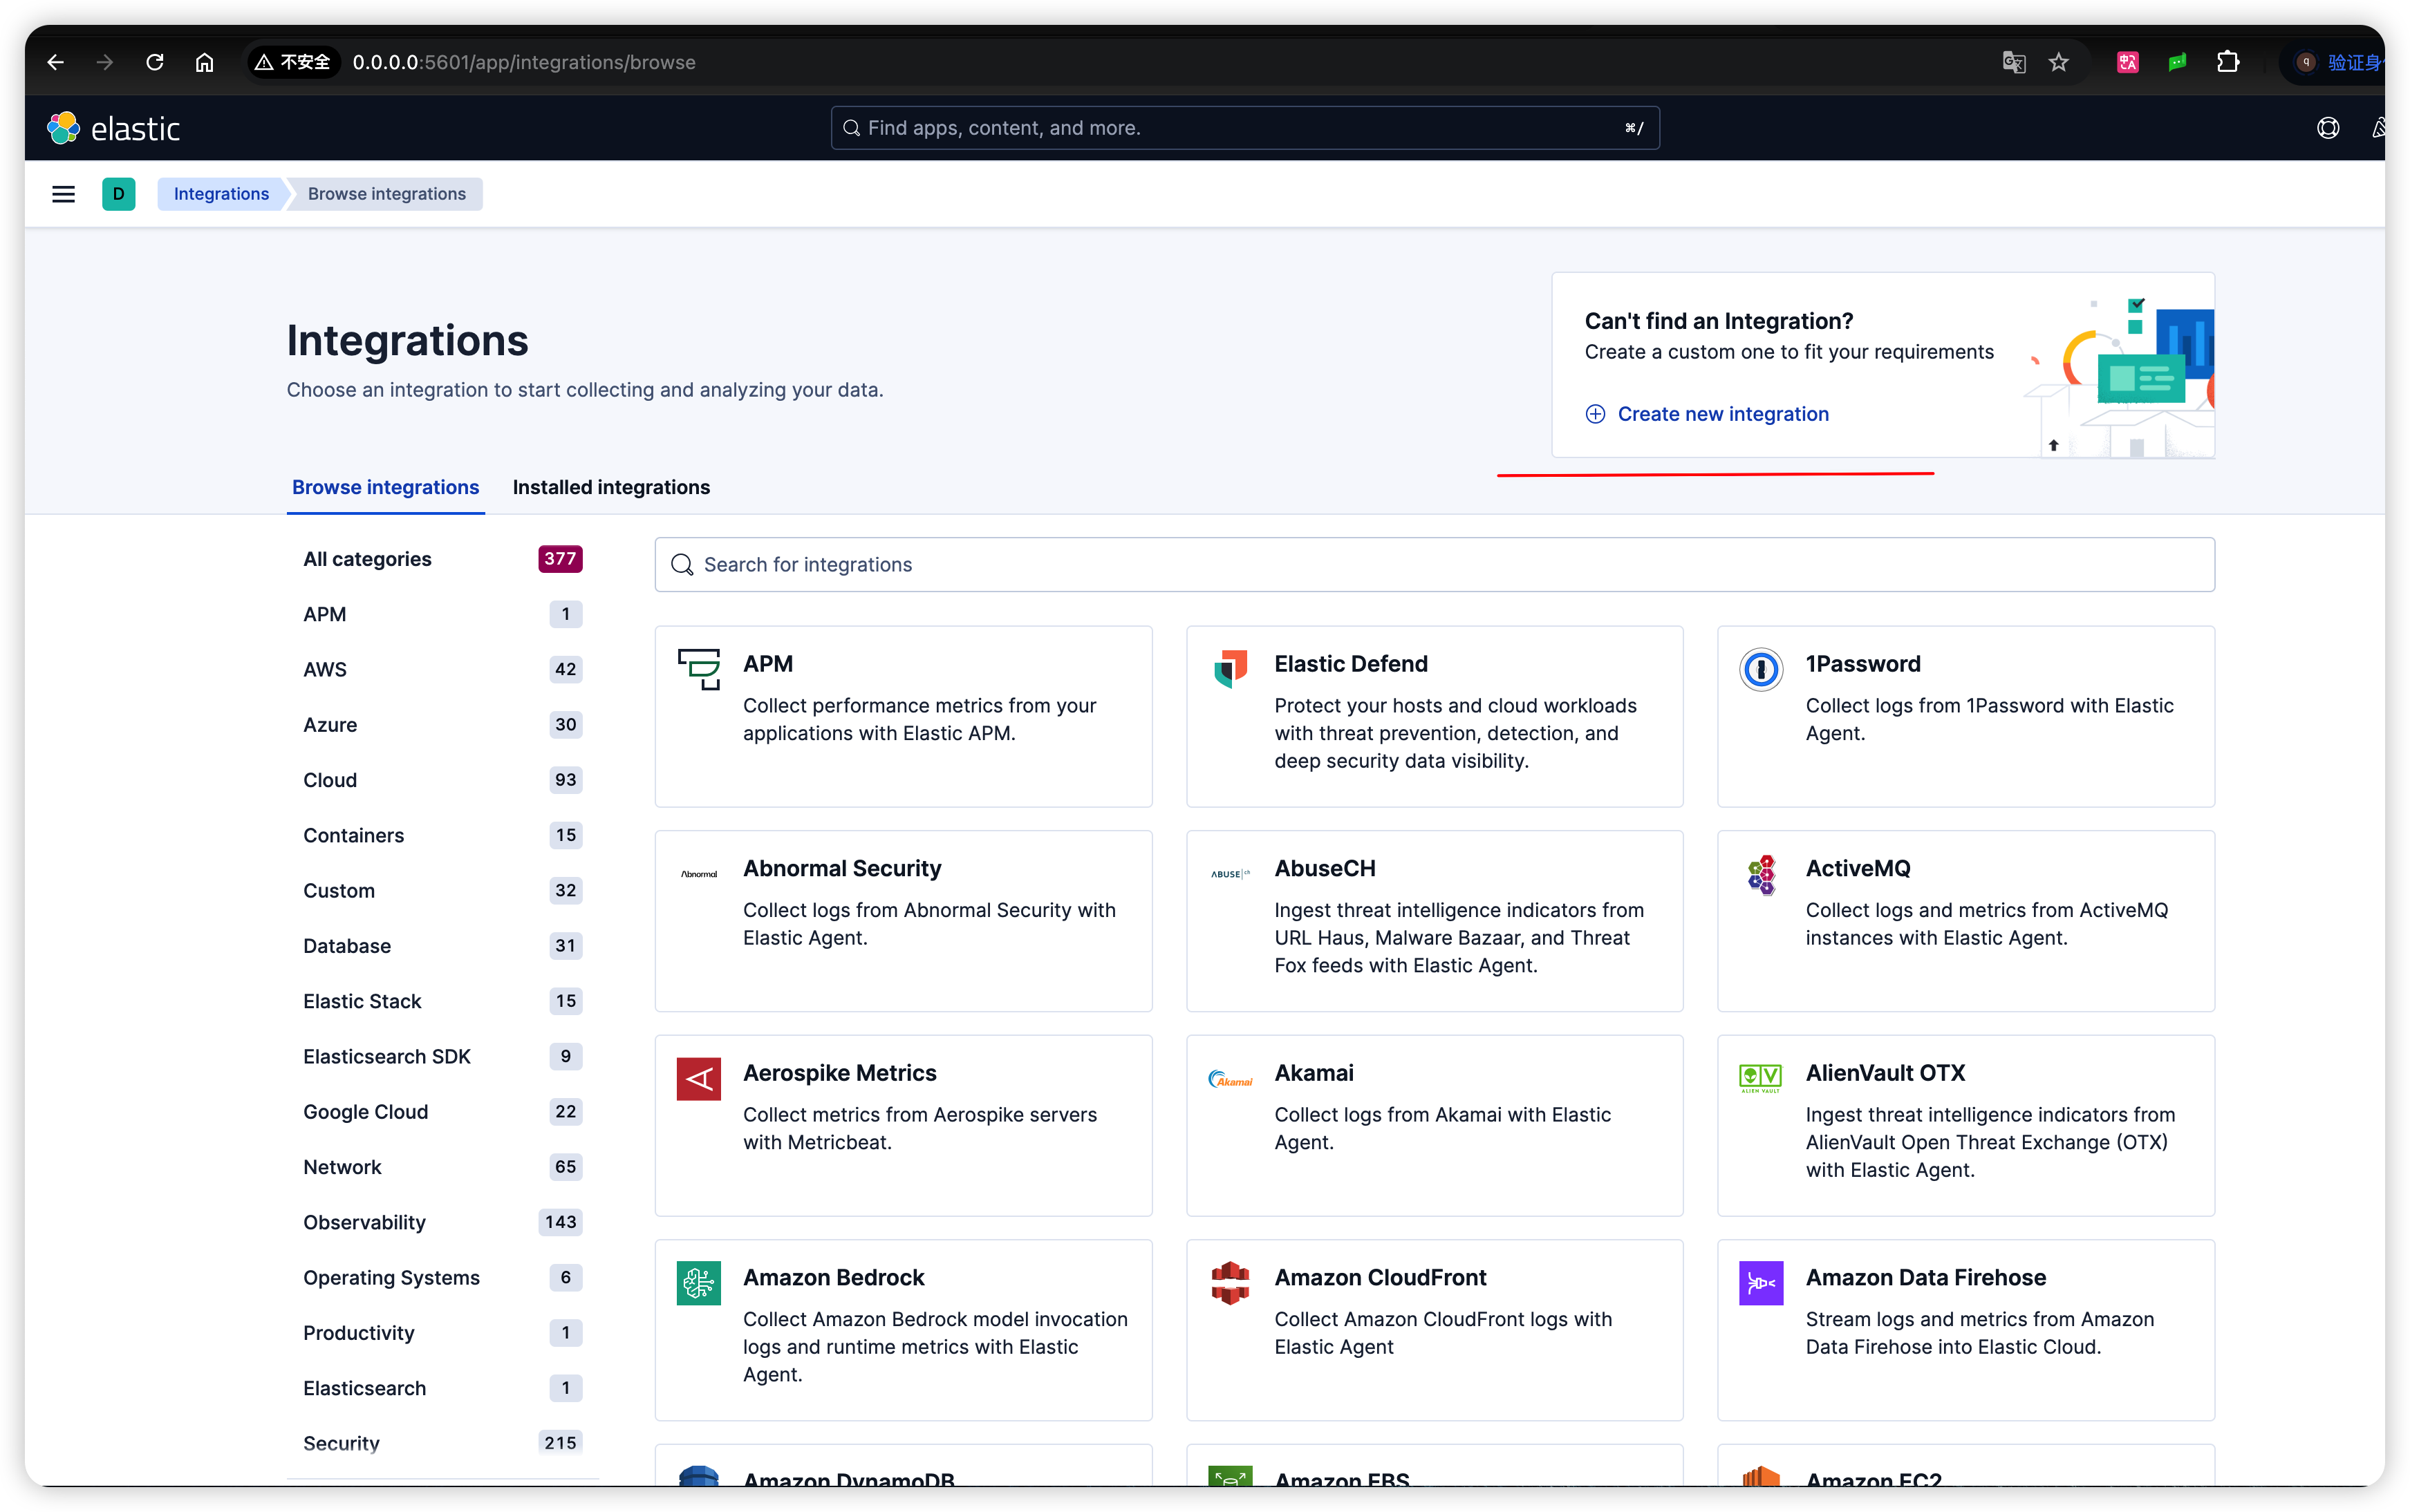
Task: Click Create new integration link
Action: [x=1721, y=414]
